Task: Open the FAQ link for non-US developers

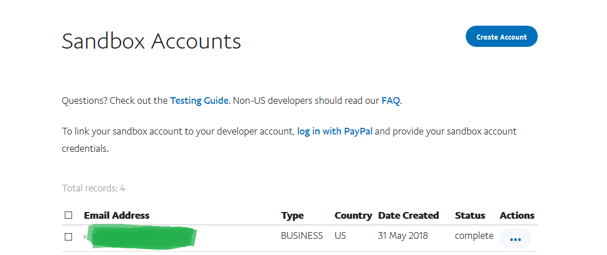Action: (390, 101)
